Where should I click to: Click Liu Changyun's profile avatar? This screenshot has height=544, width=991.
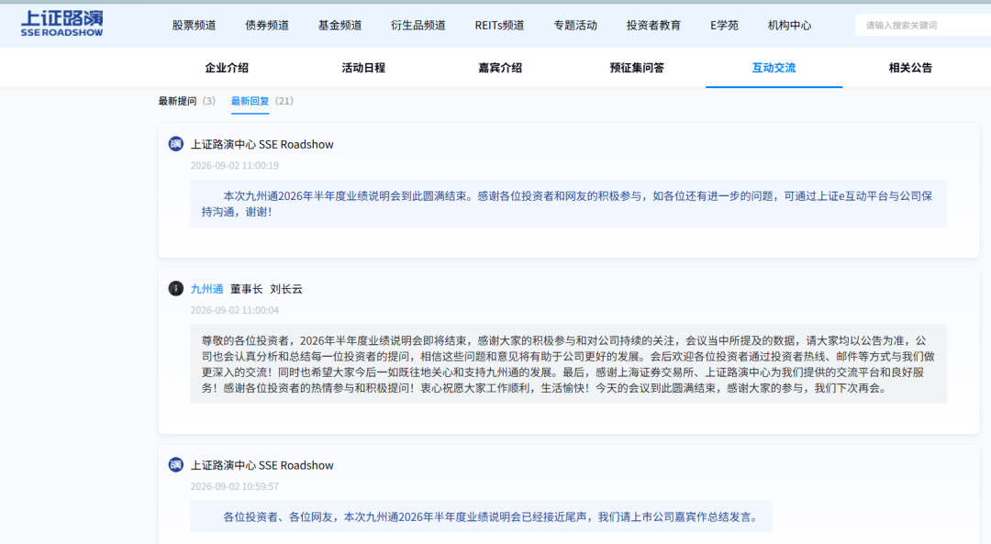pyautogui.click(x=175, y=289)
